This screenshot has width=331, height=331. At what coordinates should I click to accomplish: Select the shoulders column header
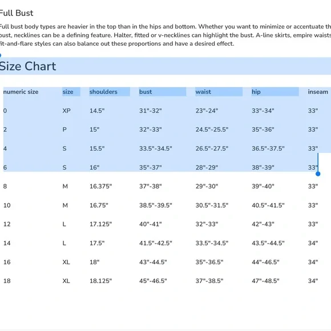coord(103,92)
